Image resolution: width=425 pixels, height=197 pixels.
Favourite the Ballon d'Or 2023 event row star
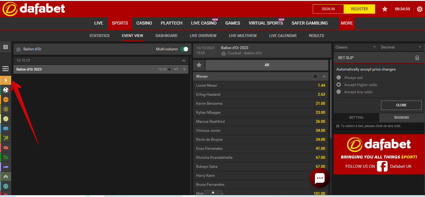169,69
